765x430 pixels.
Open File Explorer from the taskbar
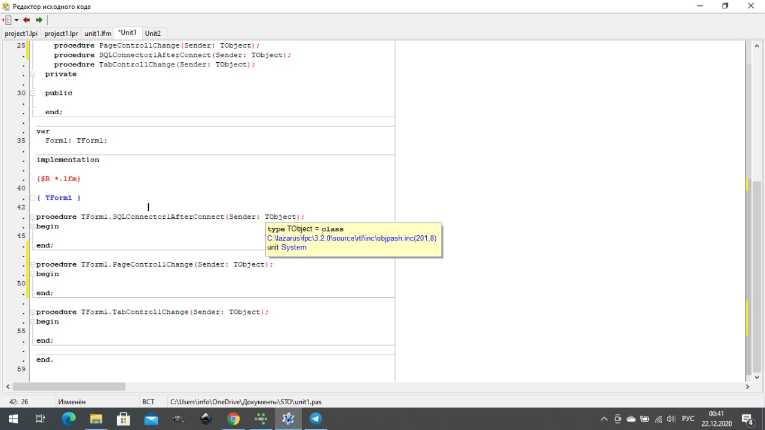point(96,419)
